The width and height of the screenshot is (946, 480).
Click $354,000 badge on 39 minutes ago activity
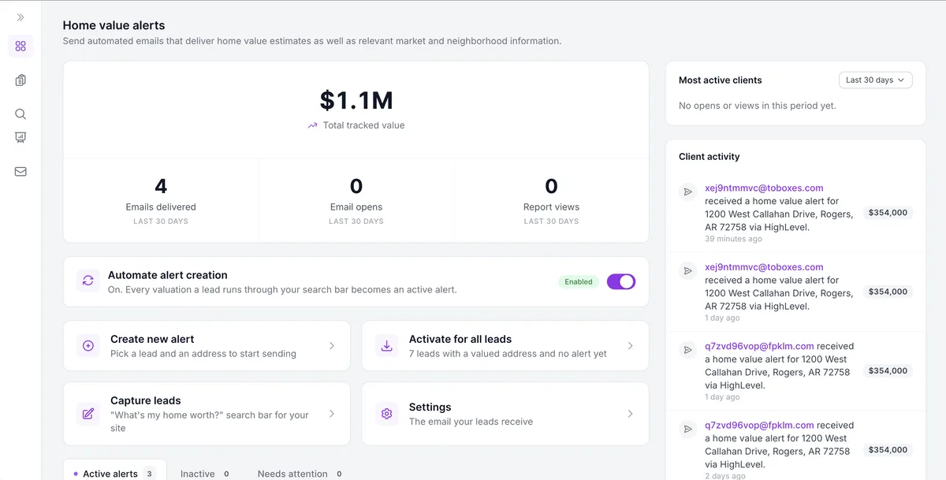(x=888, y=213)
